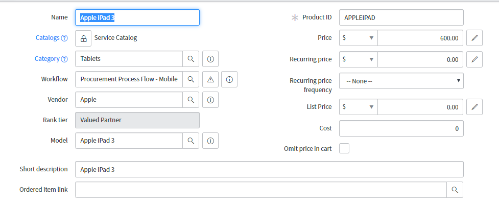The height and width of the screenshot is (202, 499).
Task: Search Workflow lookup magnifier icon
Action: [x=191, y=79]
